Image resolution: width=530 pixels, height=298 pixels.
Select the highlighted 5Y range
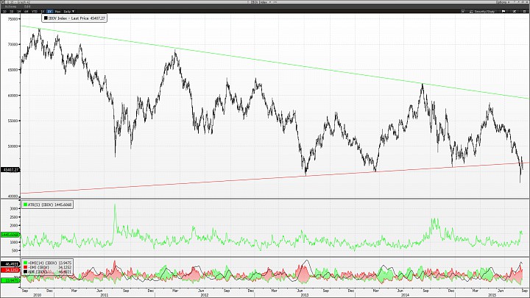[50, 12]
